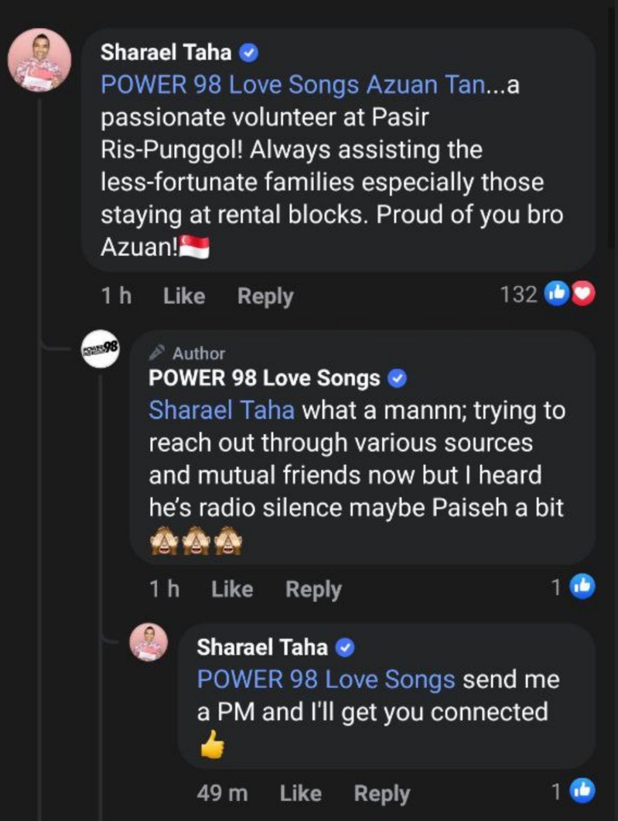The image size is (618, 821).
Task: Reply to the 'send me a PM' comment
Action: click(x=381, y=792)
